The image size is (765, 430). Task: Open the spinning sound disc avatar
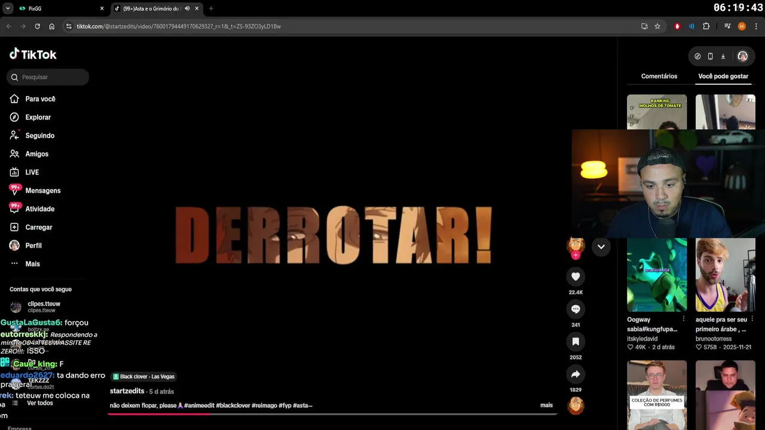coord(576,406)
